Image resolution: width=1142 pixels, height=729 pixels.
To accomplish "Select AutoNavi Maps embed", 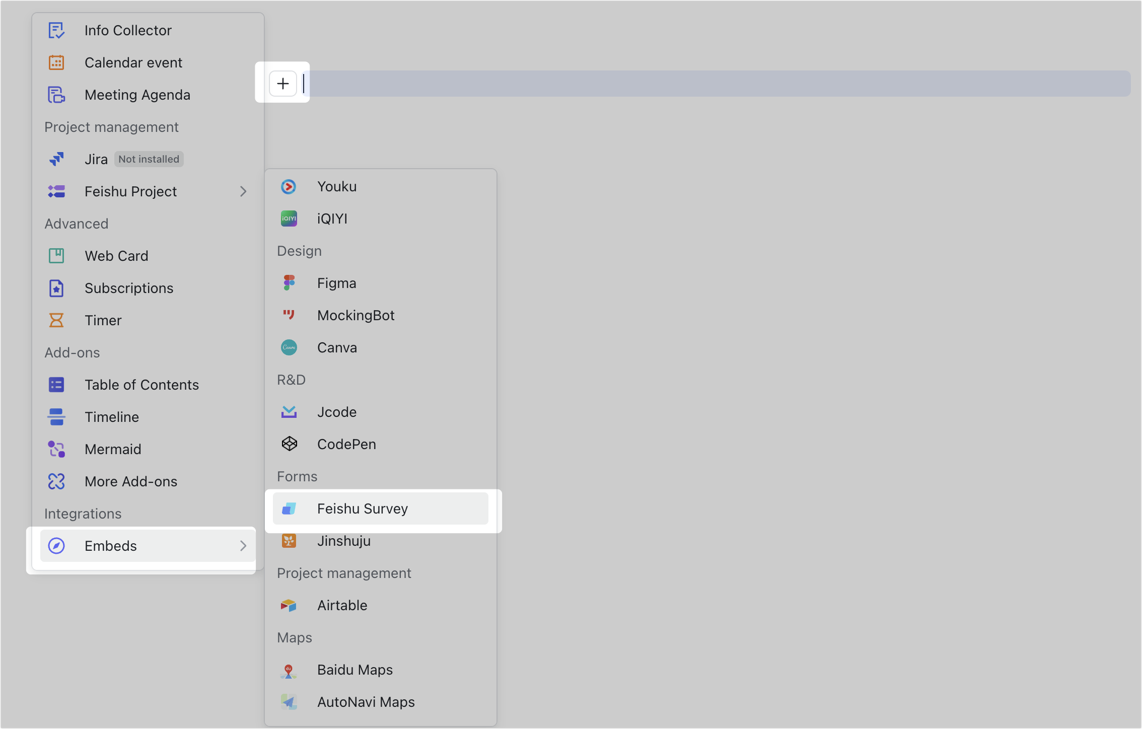I will (x=381, y=702).
